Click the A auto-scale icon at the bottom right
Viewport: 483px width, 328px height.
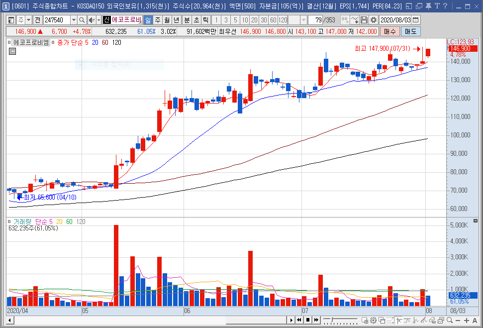475,321
